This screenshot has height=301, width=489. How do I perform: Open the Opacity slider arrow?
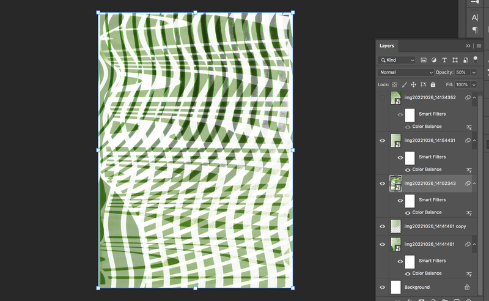[x=474, y=72]
